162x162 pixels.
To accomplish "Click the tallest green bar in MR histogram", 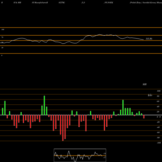I will [x=44, y=105].
